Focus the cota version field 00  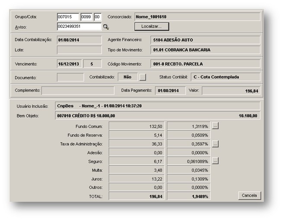[x=98, y=17]
